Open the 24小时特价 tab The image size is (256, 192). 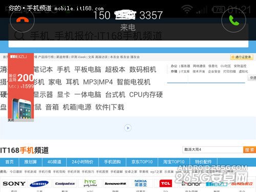click(x=82, y=162)
